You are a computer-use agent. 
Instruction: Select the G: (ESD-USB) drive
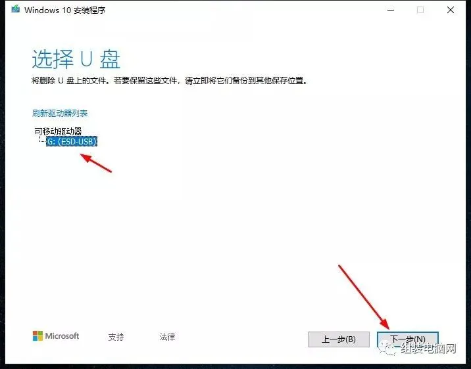[72, 141]
